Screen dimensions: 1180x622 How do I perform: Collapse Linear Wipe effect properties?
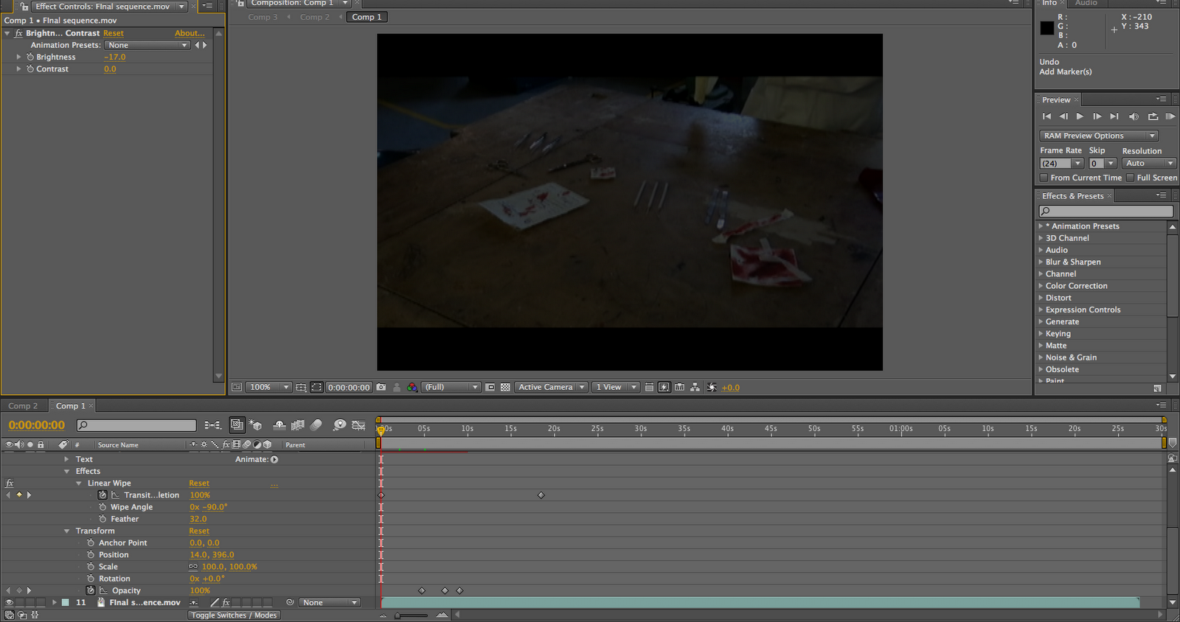pos(79,483)
